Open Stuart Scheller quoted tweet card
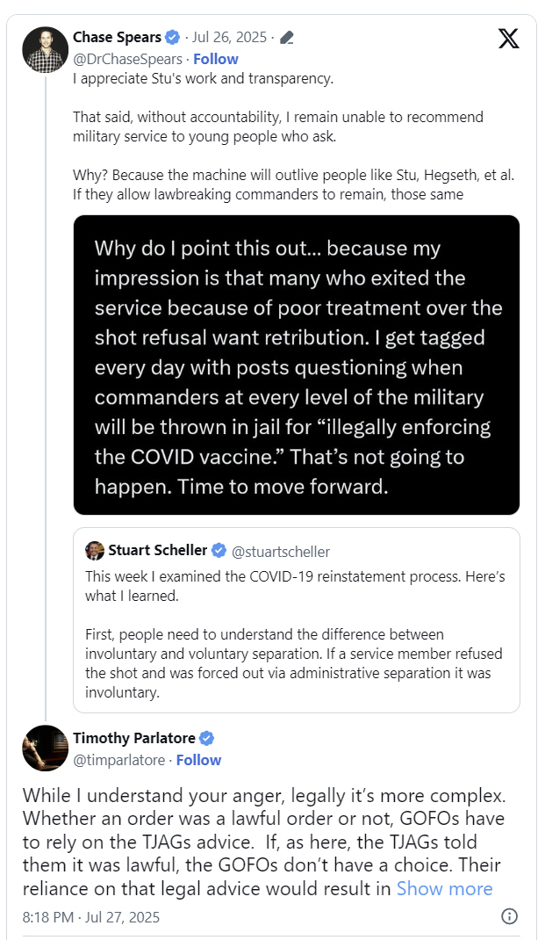 [x=297, y=620]
